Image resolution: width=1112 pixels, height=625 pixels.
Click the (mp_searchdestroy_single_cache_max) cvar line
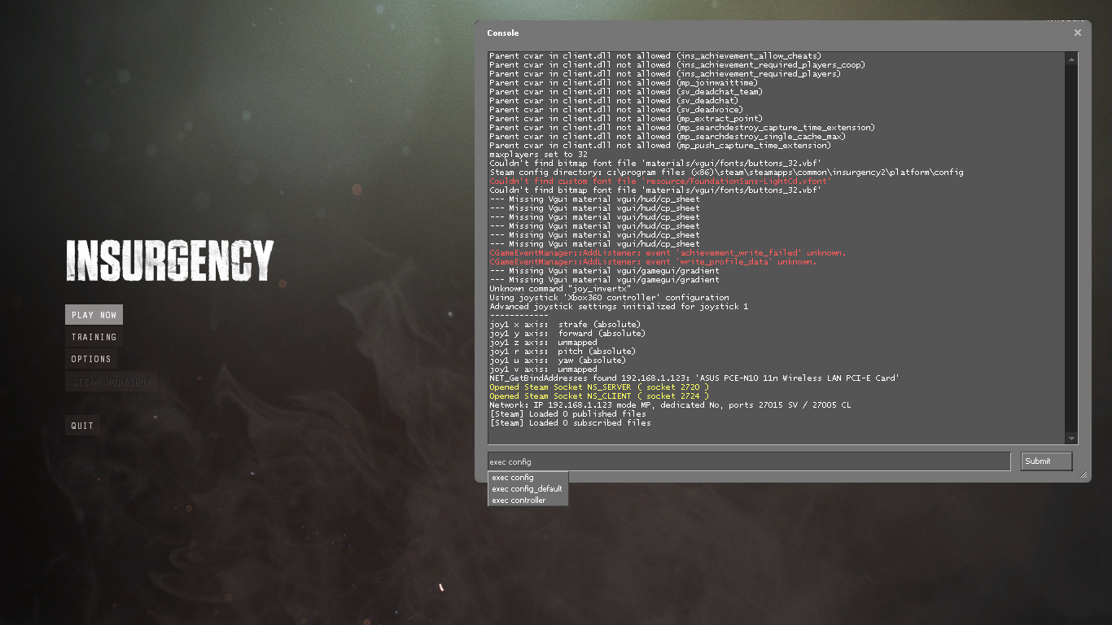click(668, 137)
